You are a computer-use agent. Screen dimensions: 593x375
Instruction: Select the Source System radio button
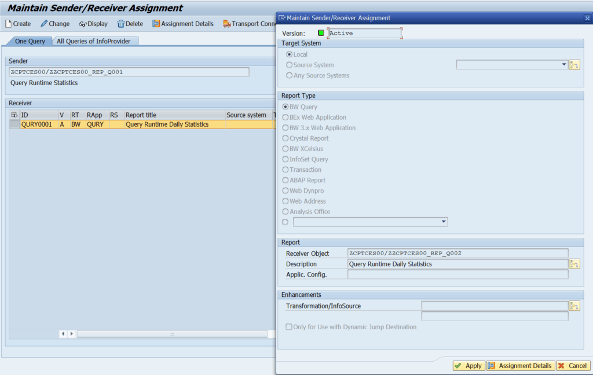290,65
